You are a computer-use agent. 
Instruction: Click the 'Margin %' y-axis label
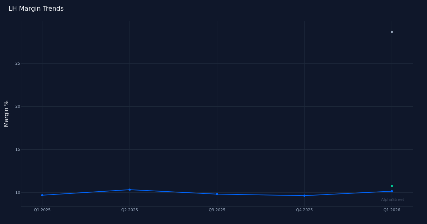[6, 114]
